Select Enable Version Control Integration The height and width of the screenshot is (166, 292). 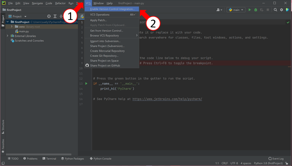pos(112,9)
